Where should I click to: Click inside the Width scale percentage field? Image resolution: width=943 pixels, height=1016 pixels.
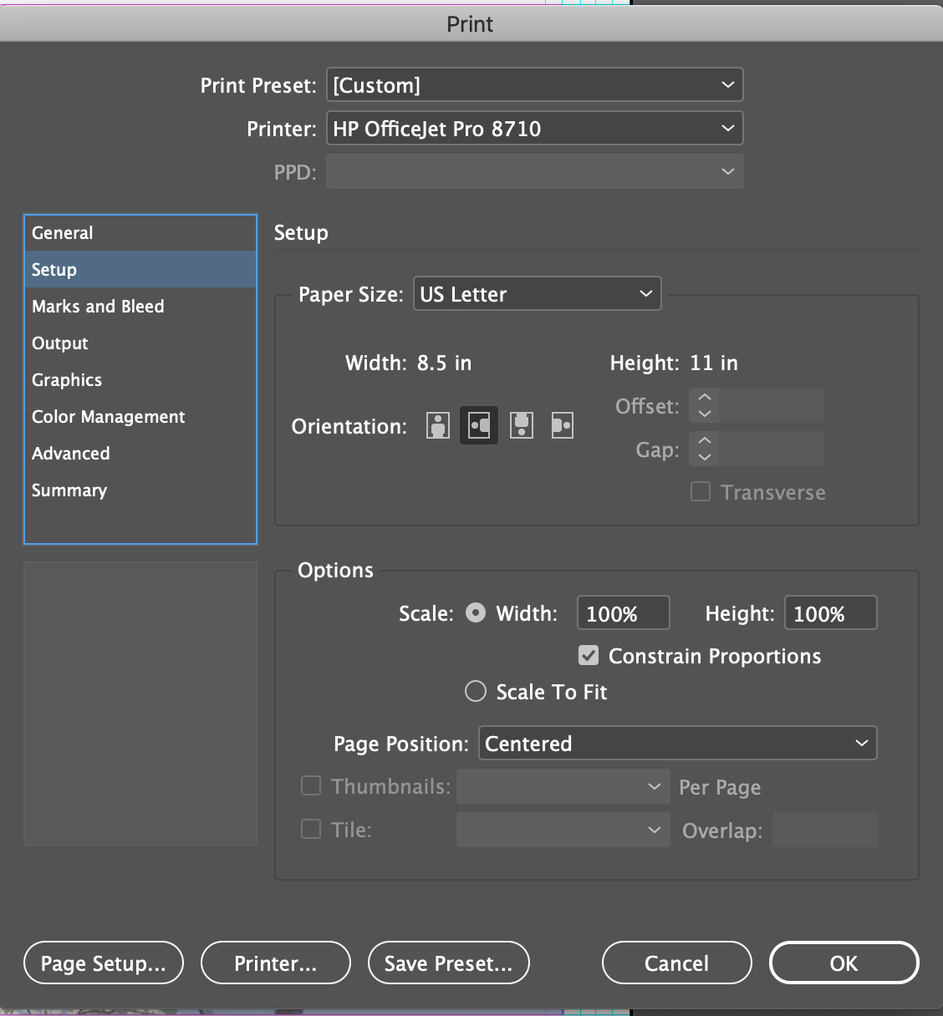(x=623, y=612)
